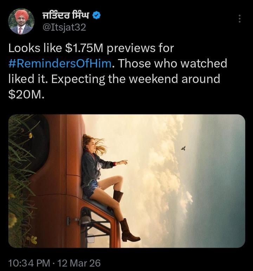Click the phrase 'Expecting the weekend around'
The height and width of the screenshot is (271, 253).
click(136, 79)
